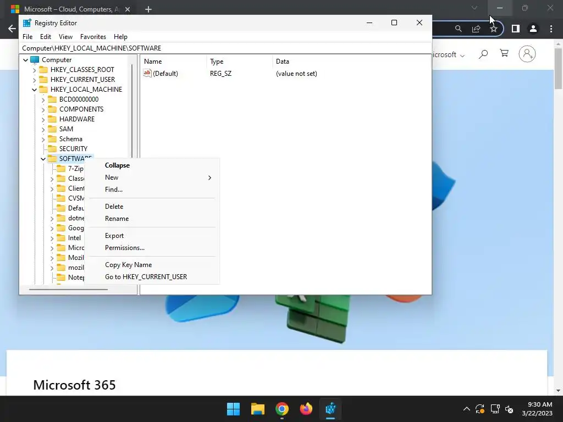563x422 pixels.
Task: Open Permissions... from context menu
Action: [152, 248]
